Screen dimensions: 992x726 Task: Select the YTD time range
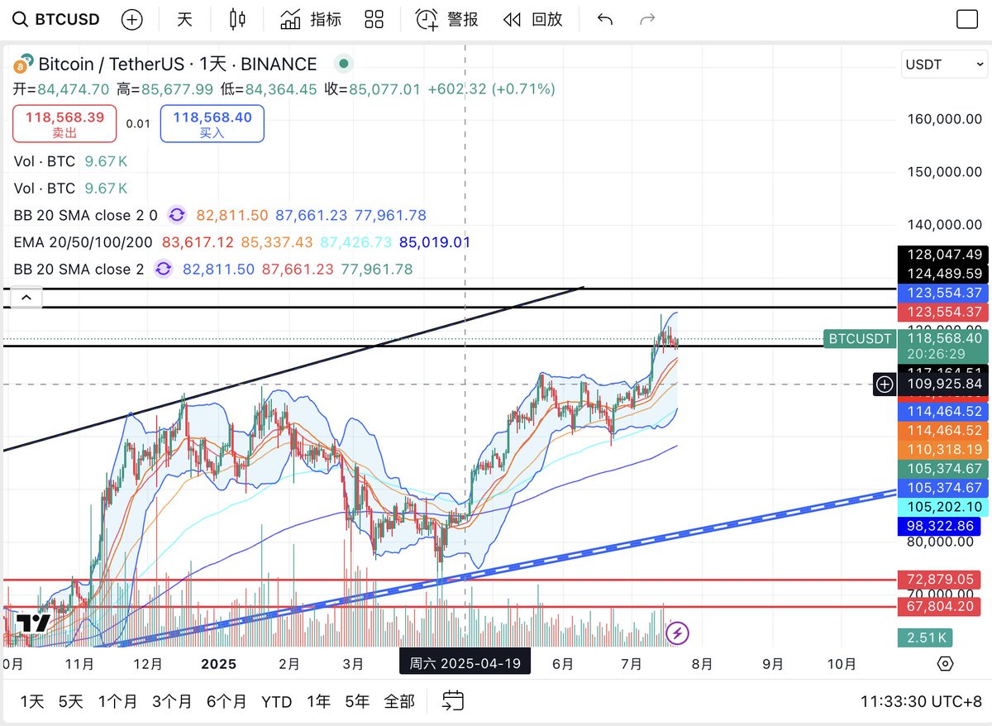tap(276, 702)
